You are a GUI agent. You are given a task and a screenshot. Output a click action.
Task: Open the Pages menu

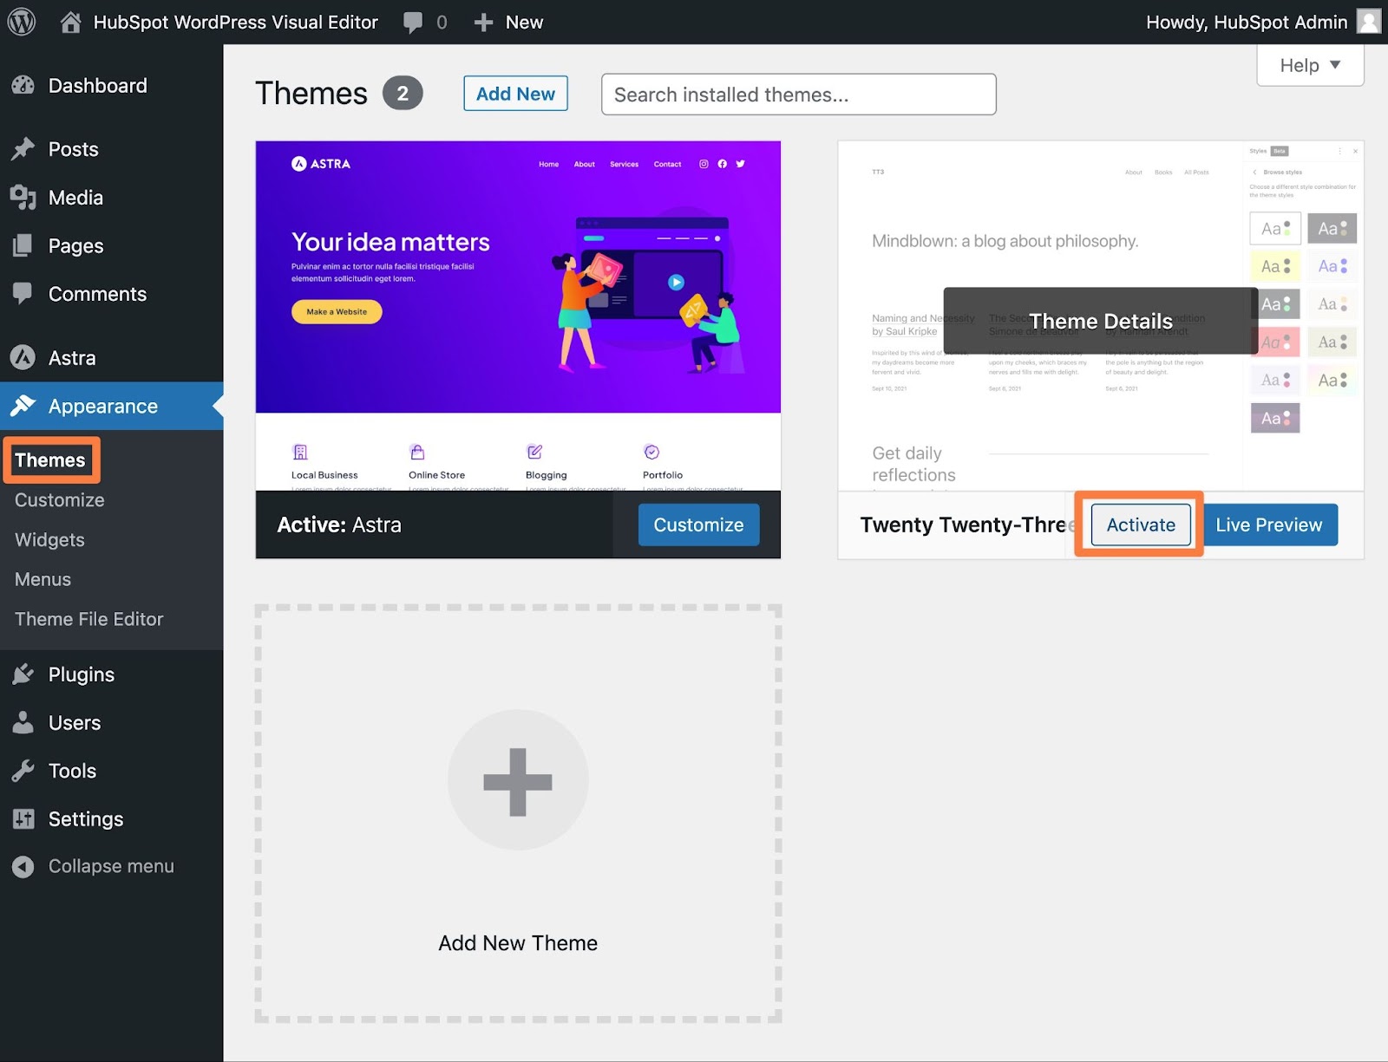point(76,245)
